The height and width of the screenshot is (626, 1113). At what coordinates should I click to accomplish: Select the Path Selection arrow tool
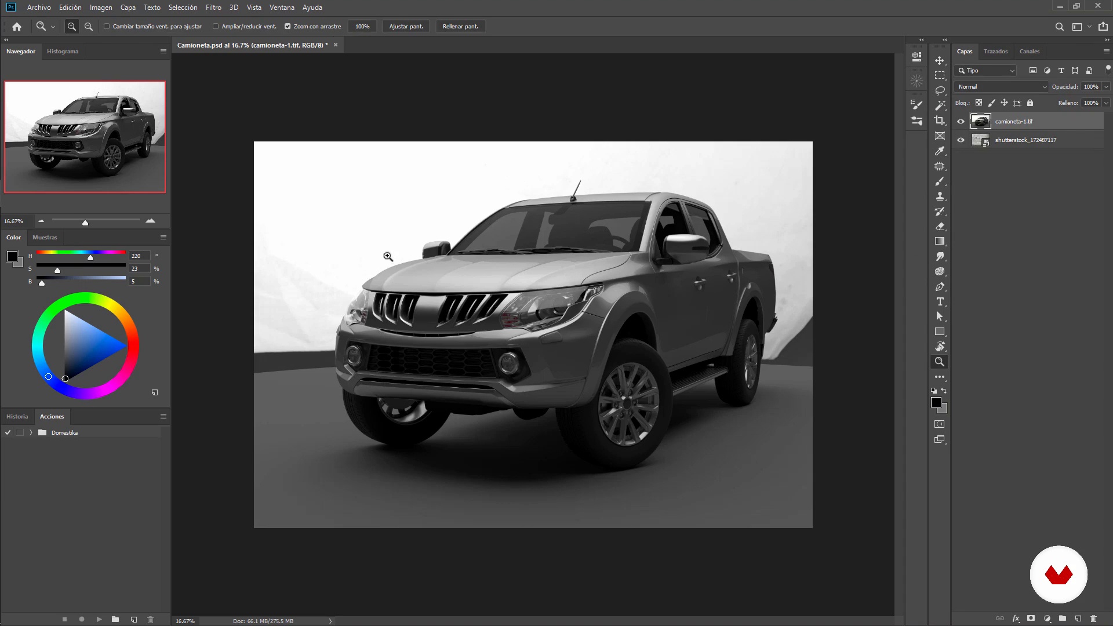click(940, 317)
